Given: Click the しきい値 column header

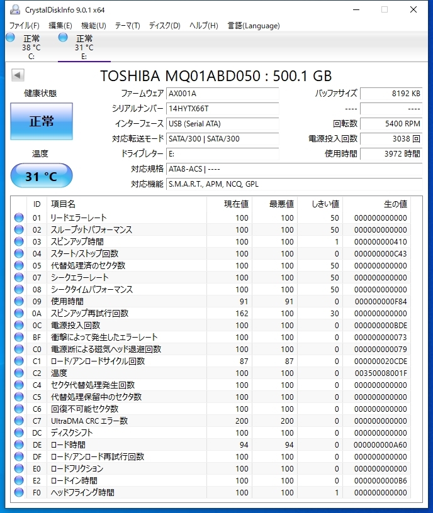Looking at the screenshot, I should click(320, 204).
